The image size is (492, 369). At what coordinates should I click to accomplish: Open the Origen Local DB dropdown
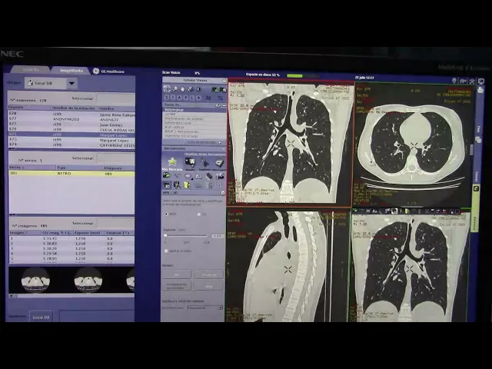click(71, 83)
